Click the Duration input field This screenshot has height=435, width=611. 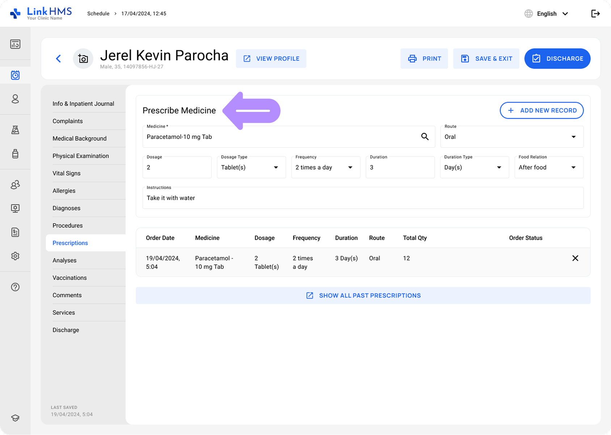[400, 167]
